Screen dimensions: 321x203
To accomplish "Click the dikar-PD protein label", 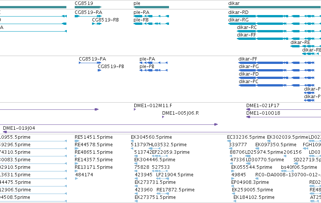I will point(249,74).
